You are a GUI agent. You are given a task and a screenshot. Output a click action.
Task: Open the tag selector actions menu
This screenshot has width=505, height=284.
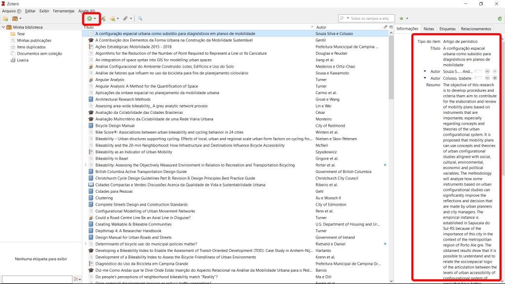77,279
